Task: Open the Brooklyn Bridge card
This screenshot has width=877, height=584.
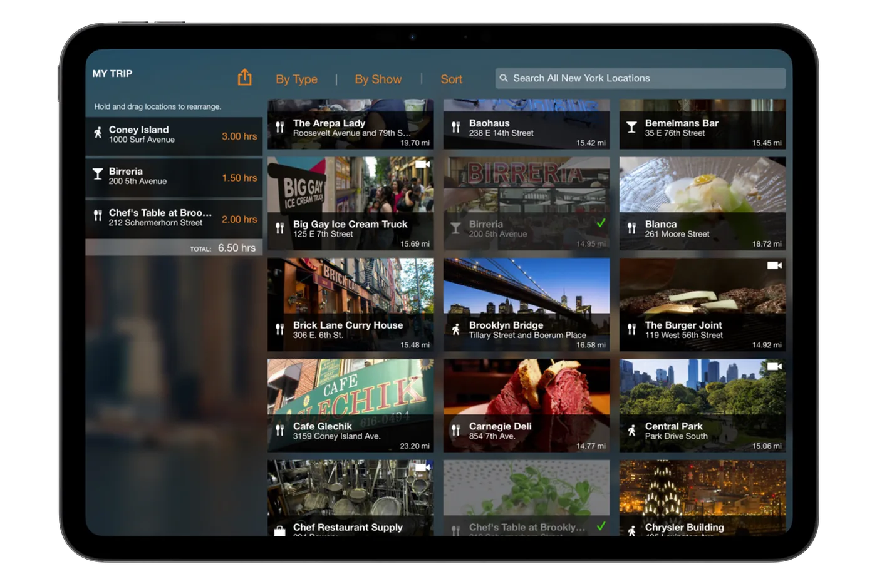Action: tap(526, 304)
